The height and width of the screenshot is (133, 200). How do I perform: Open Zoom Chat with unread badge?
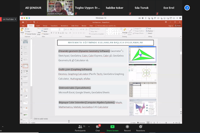click(98, 129)
